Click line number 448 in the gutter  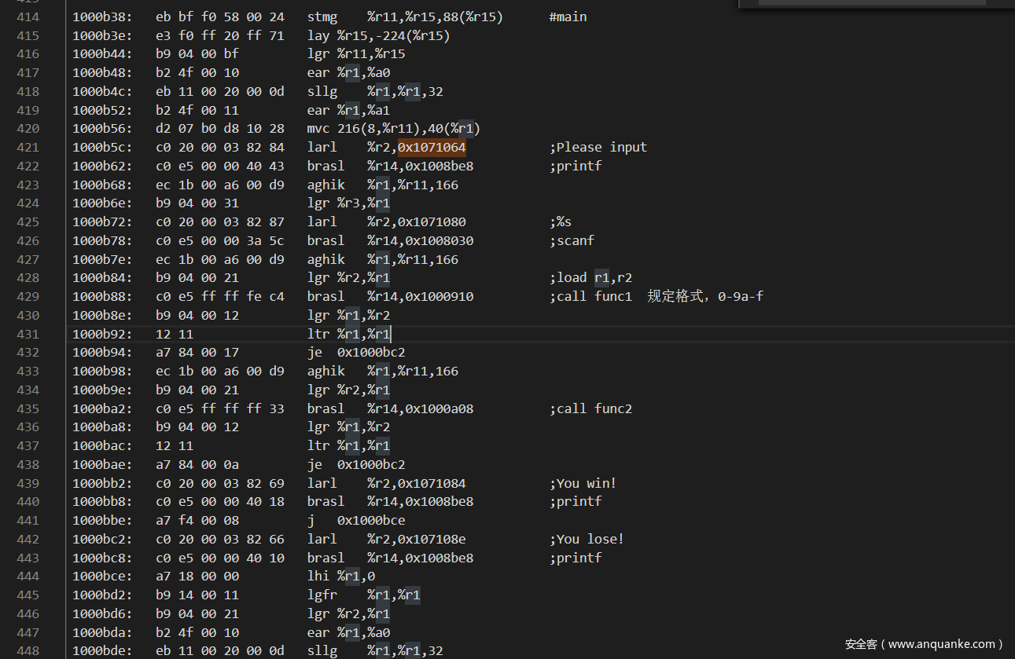[28, 650]
